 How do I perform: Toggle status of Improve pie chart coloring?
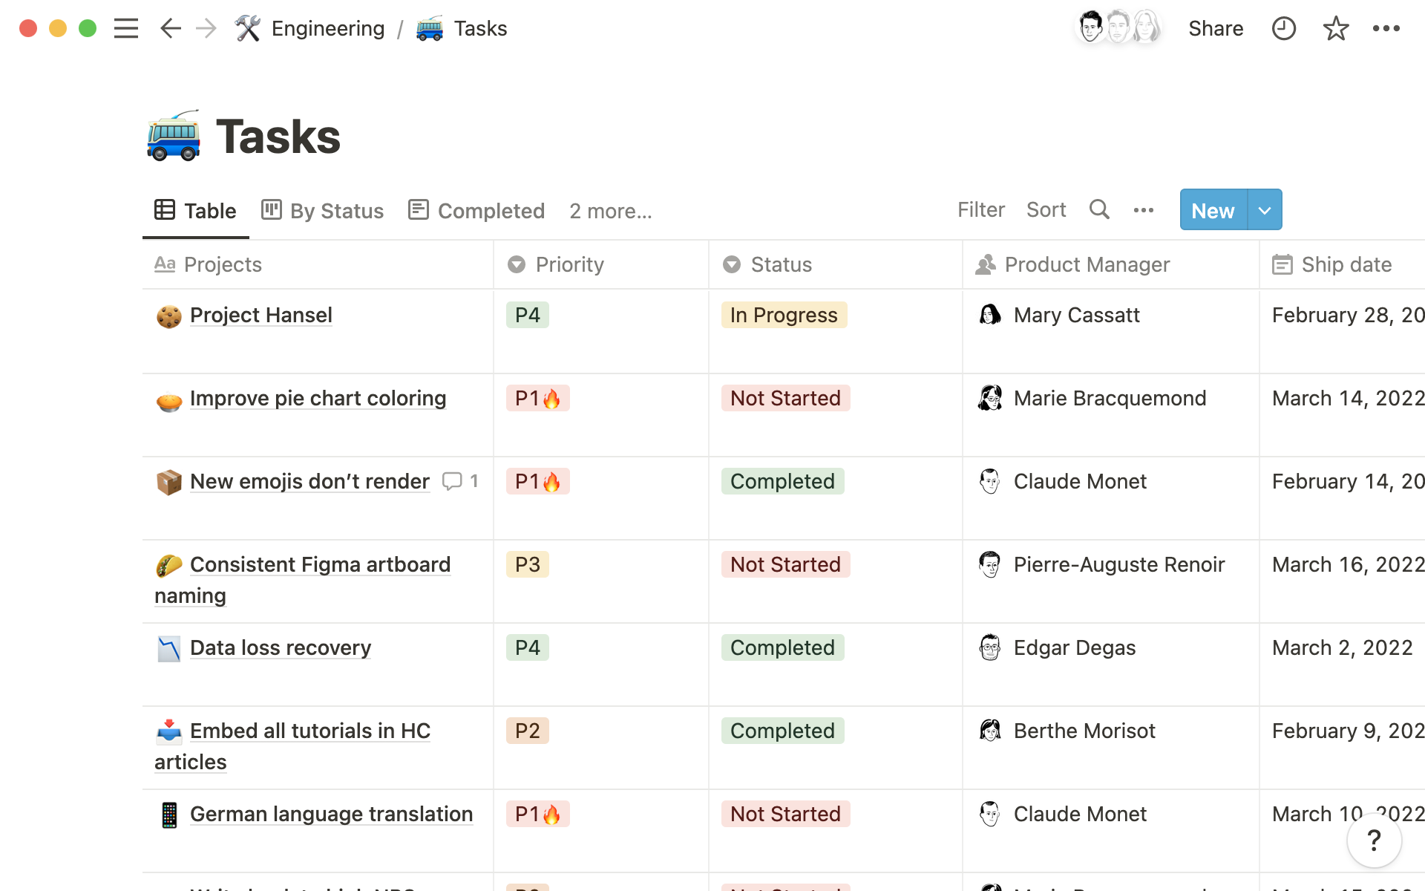pyautogui.click(x=784, y=397)
